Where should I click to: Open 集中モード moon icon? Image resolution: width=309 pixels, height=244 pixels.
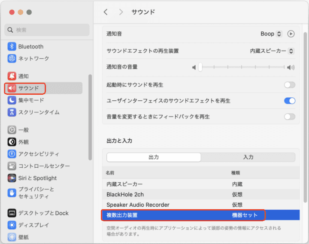[x=12, y=100]
